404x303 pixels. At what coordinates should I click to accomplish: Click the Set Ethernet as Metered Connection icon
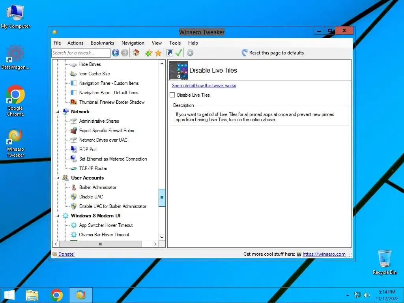tap(74, 159)
